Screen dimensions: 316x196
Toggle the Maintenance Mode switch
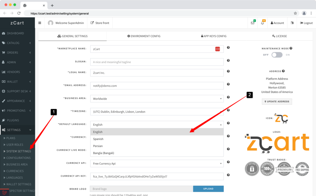[x=277, y=55]
